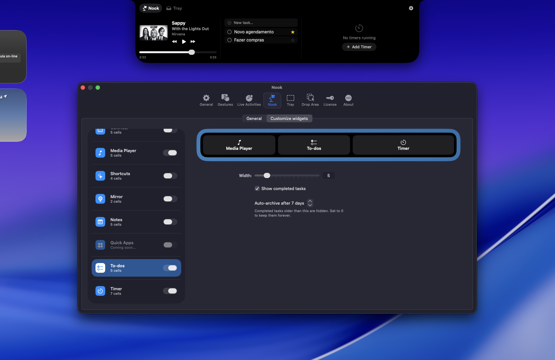Open Drop Area settings
Screen dimensions: 555x360
click(x=310, y=100)
